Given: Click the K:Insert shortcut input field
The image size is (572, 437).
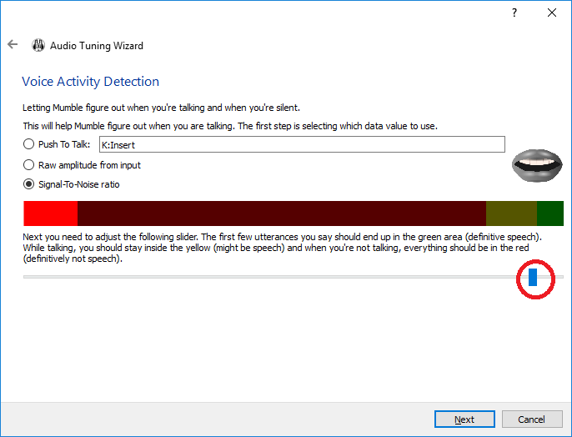Looking at the screenshot, I should (302, 144).
